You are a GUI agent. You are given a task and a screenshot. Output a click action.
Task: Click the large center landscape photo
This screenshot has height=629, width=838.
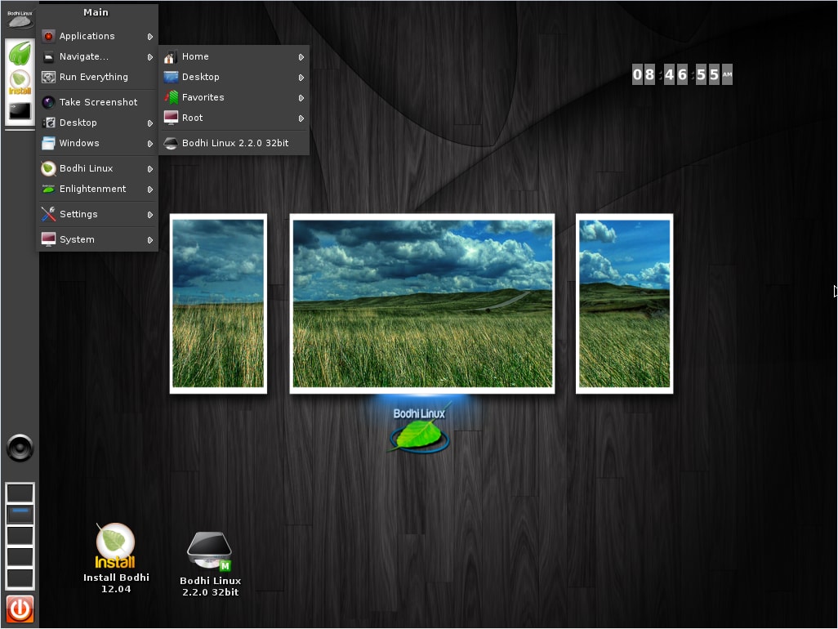[422, 304]
